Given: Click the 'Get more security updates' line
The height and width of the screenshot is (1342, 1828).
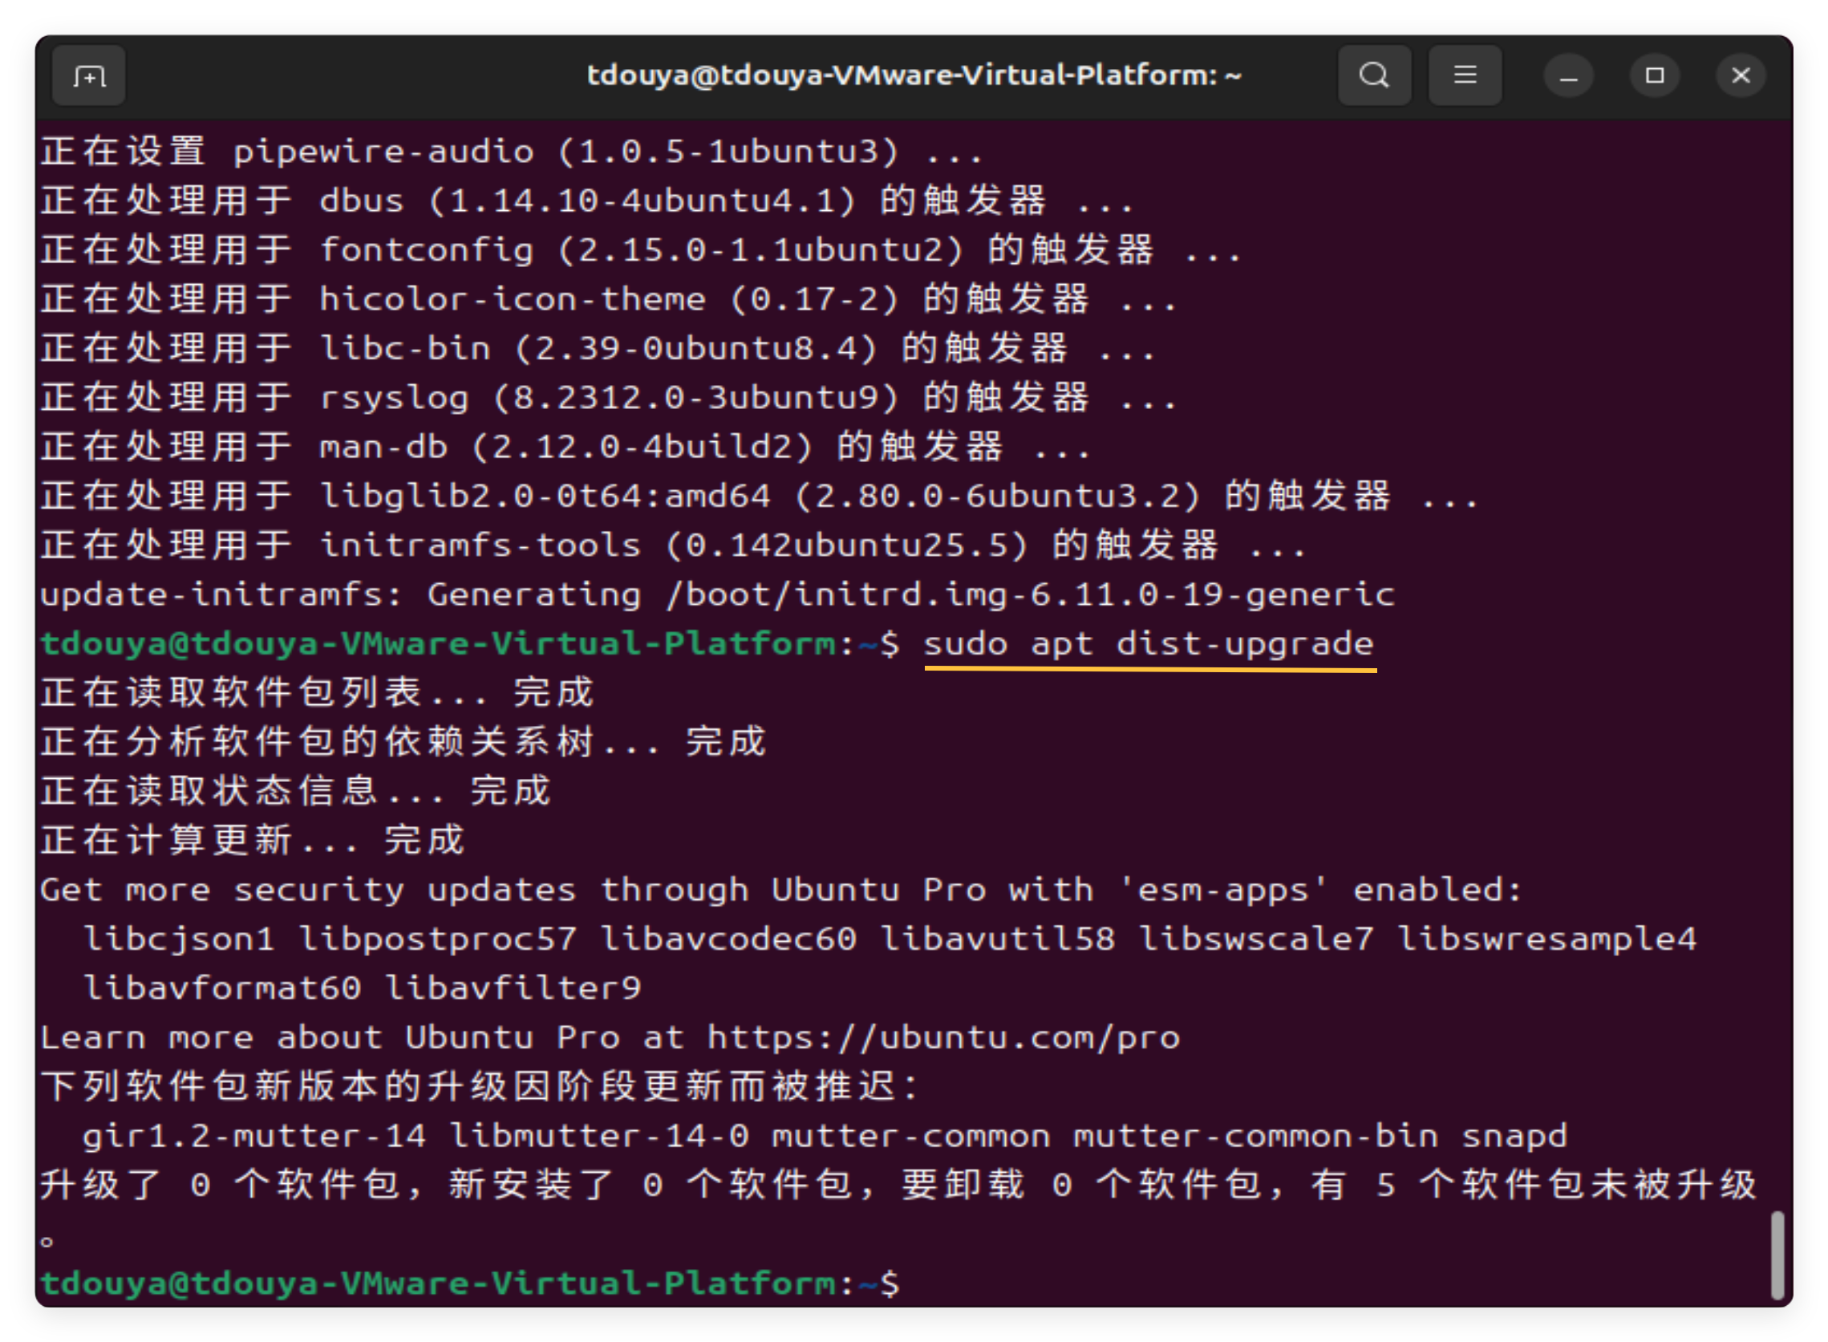Looking at the screenshot, I should (781, 890).
